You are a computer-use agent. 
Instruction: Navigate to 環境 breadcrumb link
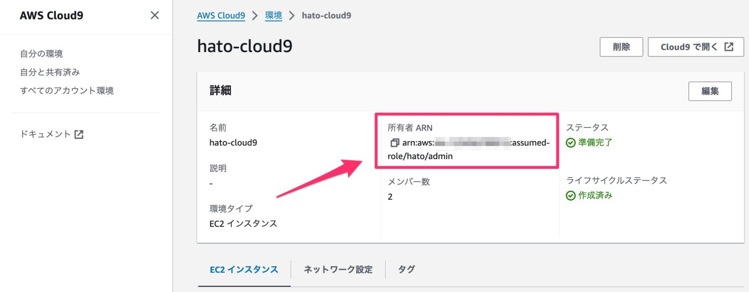pos(273,16)
